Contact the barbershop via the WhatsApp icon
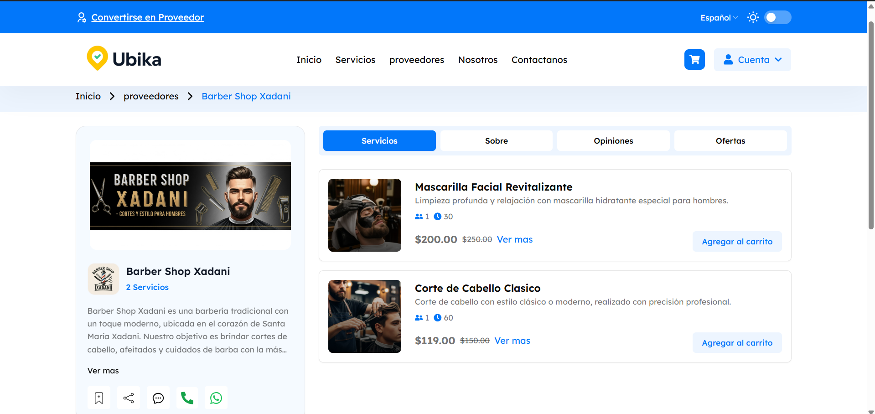The height and width of the screenshot is (414, 875). (216, 398)
